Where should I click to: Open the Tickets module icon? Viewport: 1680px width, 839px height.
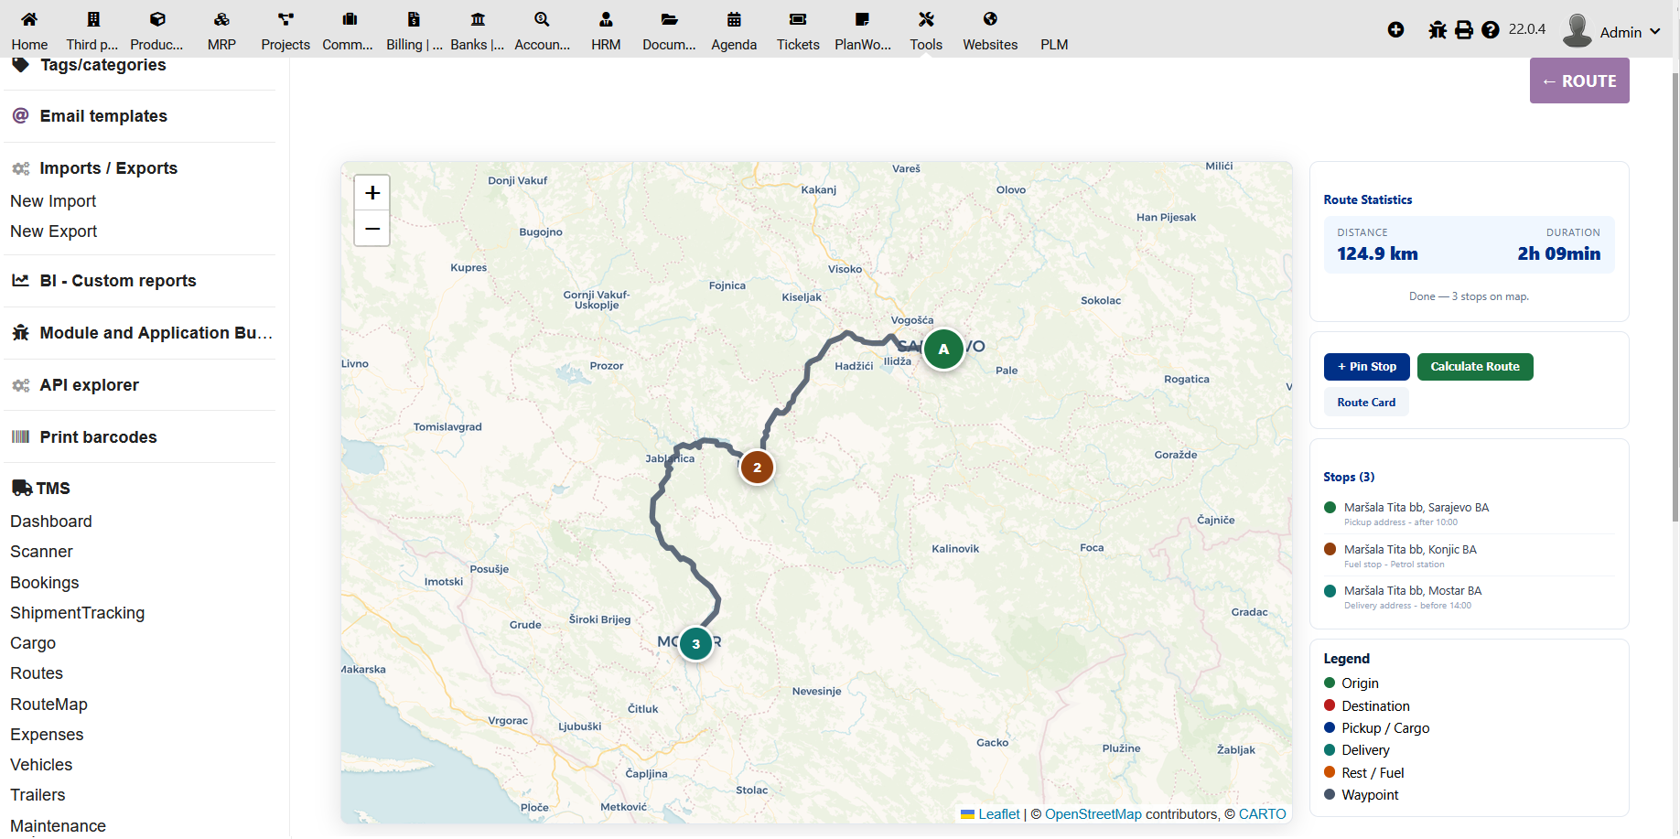click(x=798, y=19)
